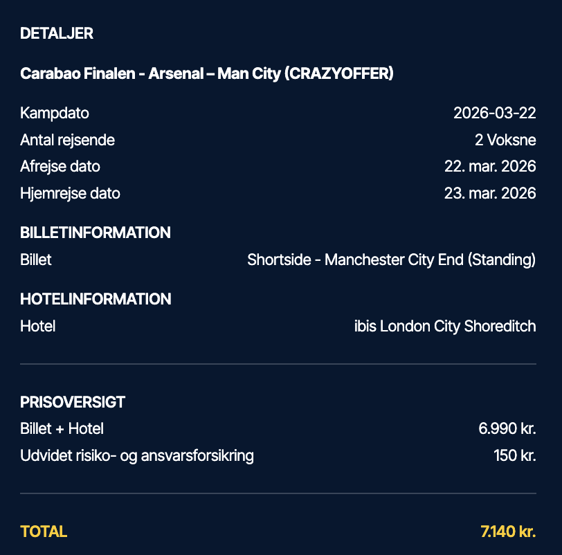Click the Billet + Hotel price line label
The width and height of the screenshot is (562, 555).
62,428
